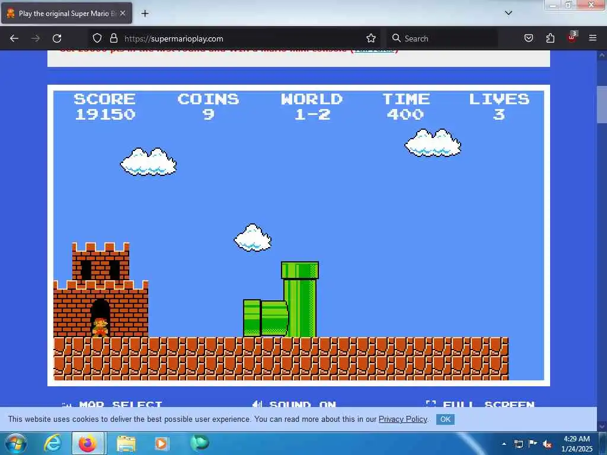Bookmark this page with the star
Screen dimensions: 607x455
[x=371, y=39]
